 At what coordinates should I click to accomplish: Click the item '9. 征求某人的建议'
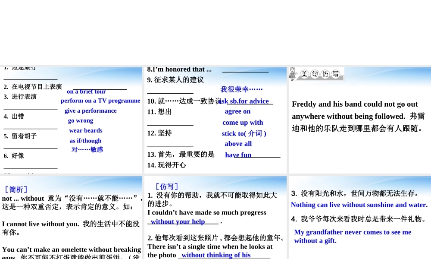pos(175,80)
